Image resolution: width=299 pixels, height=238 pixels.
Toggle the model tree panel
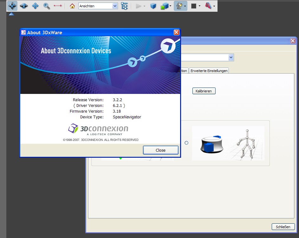pyautogui.click(x=124, y=6)
